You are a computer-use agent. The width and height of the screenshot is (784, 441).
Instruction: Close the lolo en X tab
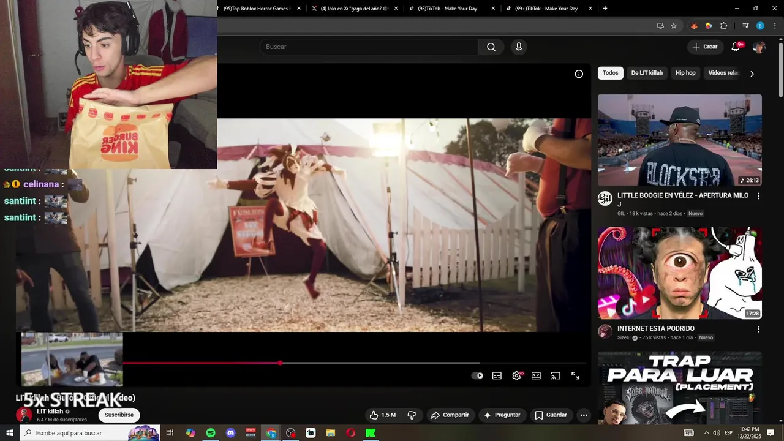396,9
